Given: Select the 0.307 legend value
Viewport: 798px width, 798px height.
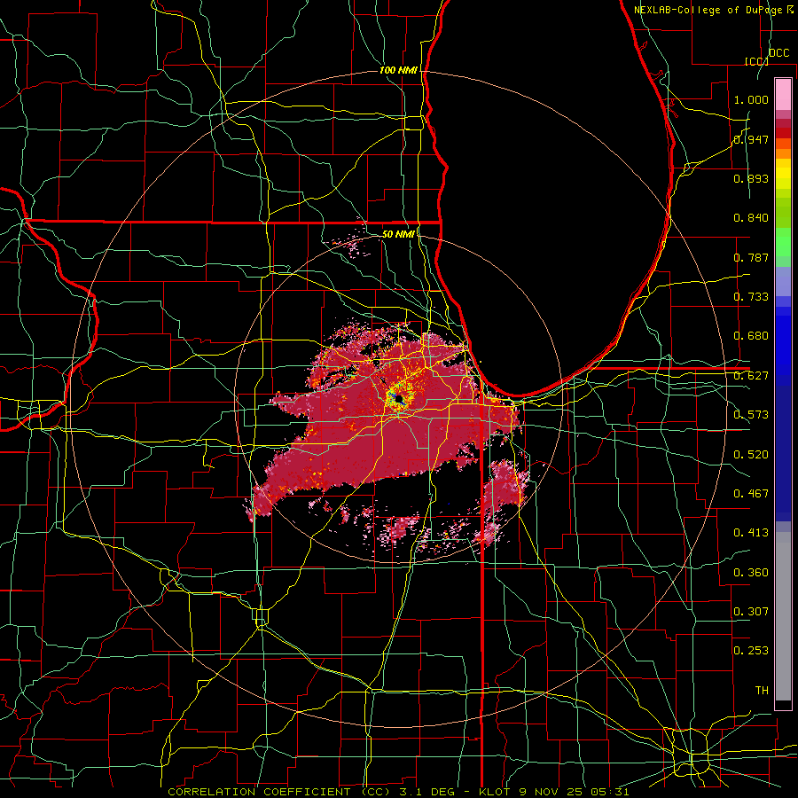Looking at the screenshot, I should (x=751, y=612).
